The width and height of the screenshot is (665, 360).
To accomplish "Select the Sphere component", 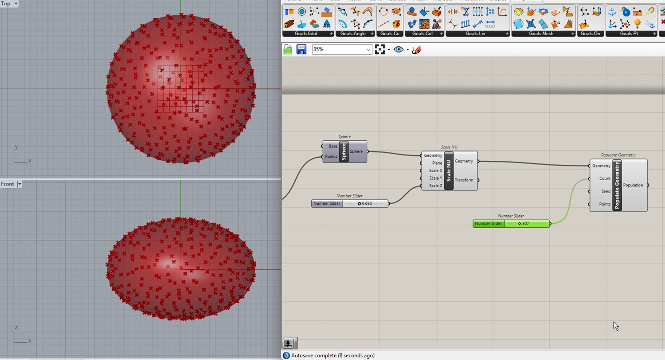I will click(x=344, y=151).
